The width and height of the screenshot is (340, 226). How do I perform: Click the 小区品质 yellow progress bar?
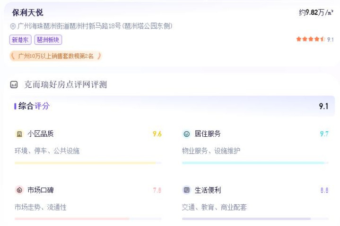point(88,163)
